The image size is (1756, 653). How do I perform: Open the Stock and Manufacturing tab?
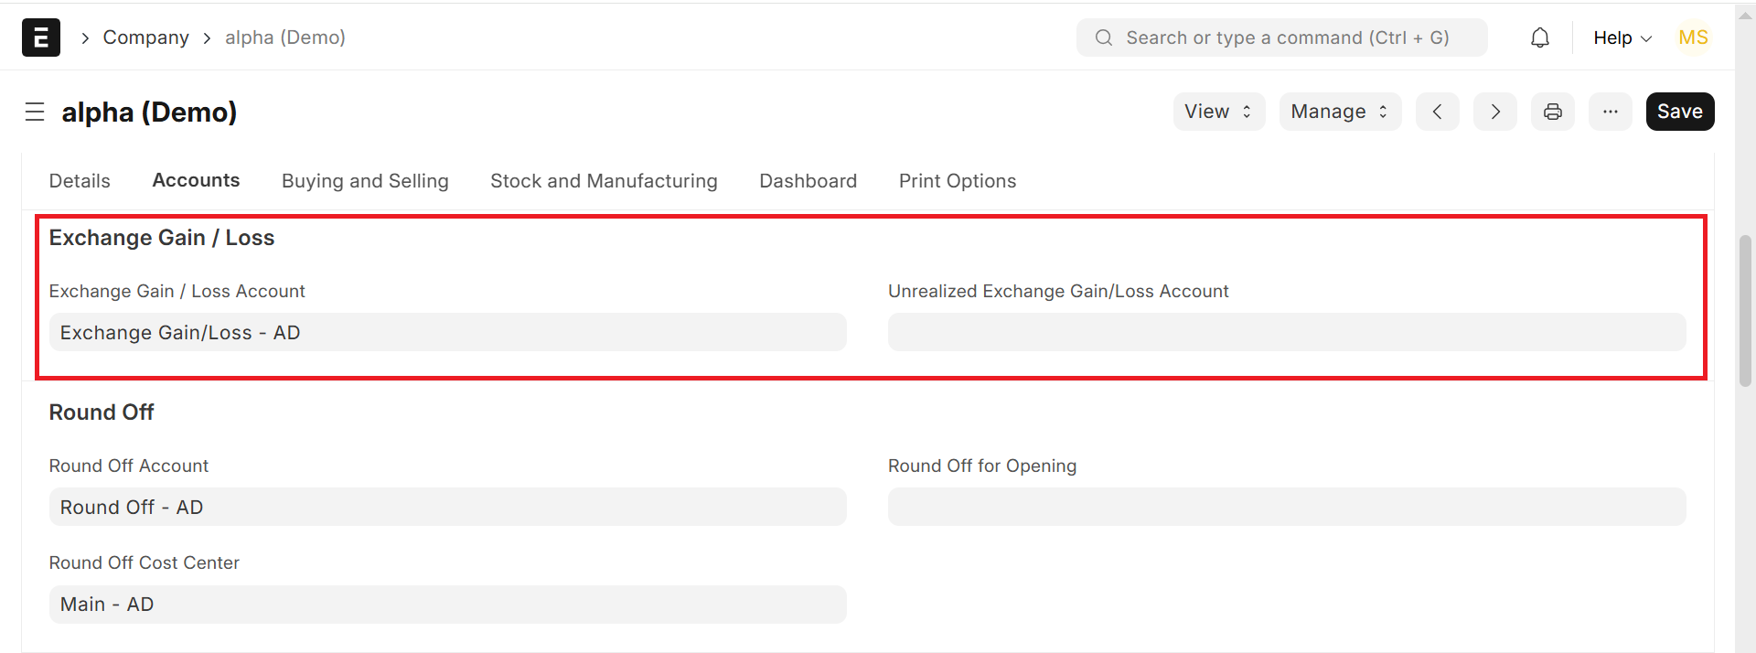click(x=604, y=181)
